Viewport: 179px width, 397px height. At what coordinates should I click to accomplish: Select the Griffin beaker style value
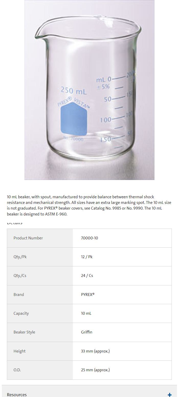tap(87, 332)
